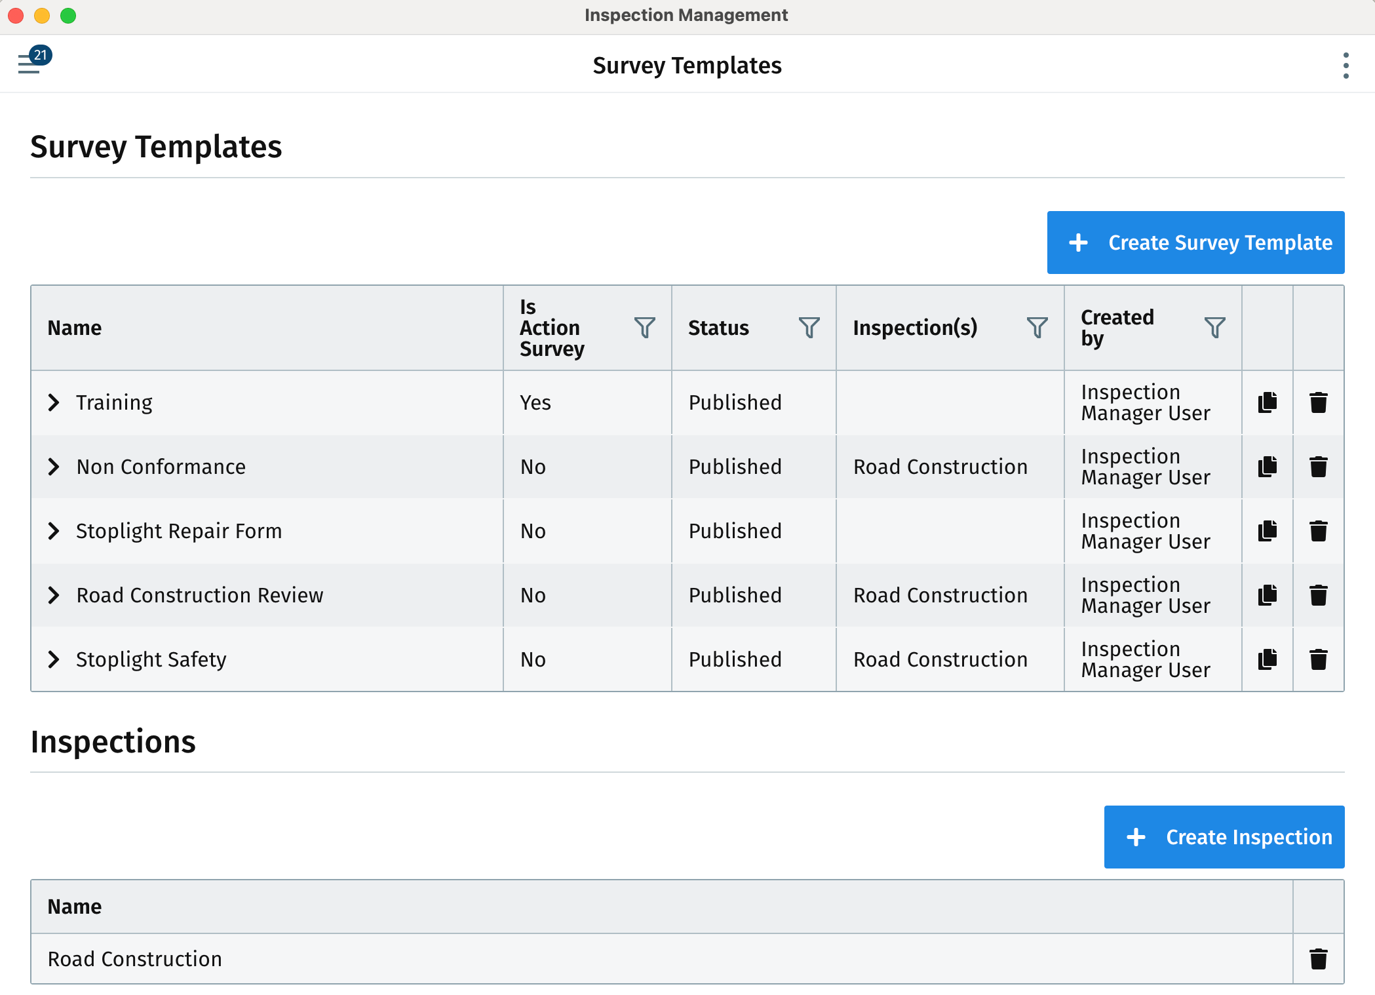1375x995 pixels.
Task: Select the Road Construction inspection row
Action: [x=134, y=958]
